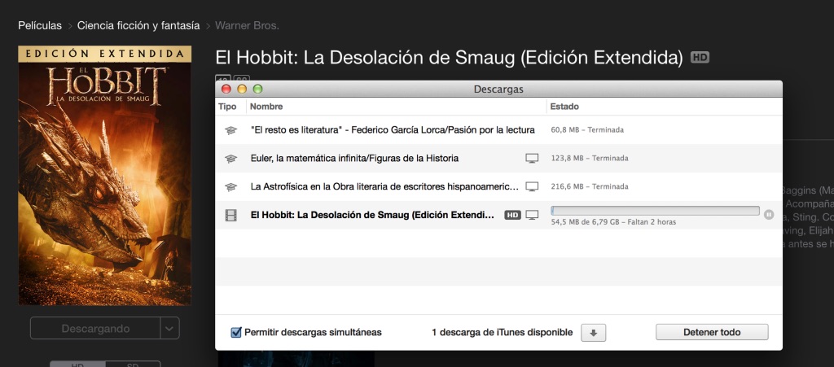The image size is (834, 367).
Task: Select the El resto es literatura download row
Action: pyautogui.click(x=498, y=130)
